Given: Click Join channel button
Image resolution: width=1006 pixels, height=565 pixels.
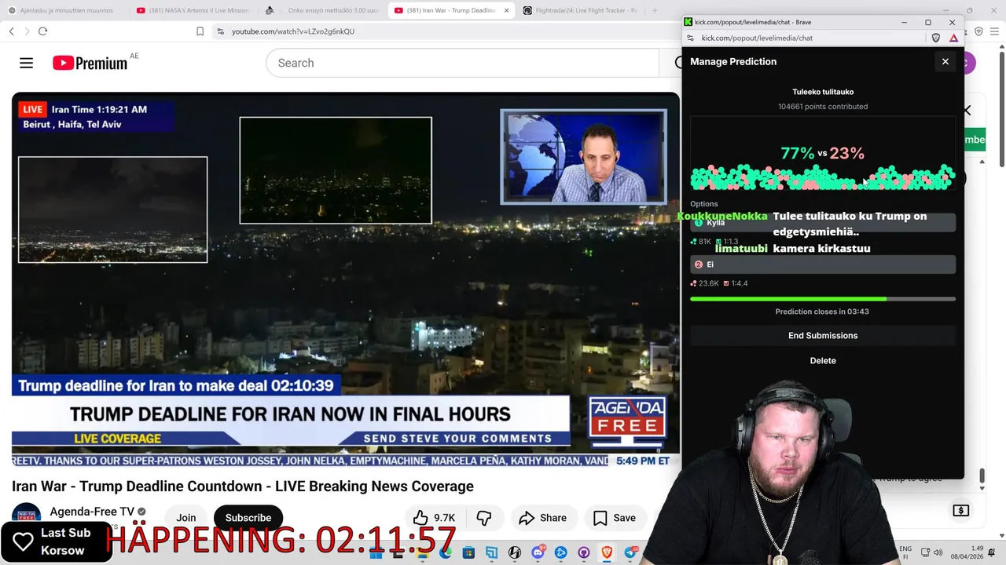Looking at the screenshot, I should click(x=186, y=518).
